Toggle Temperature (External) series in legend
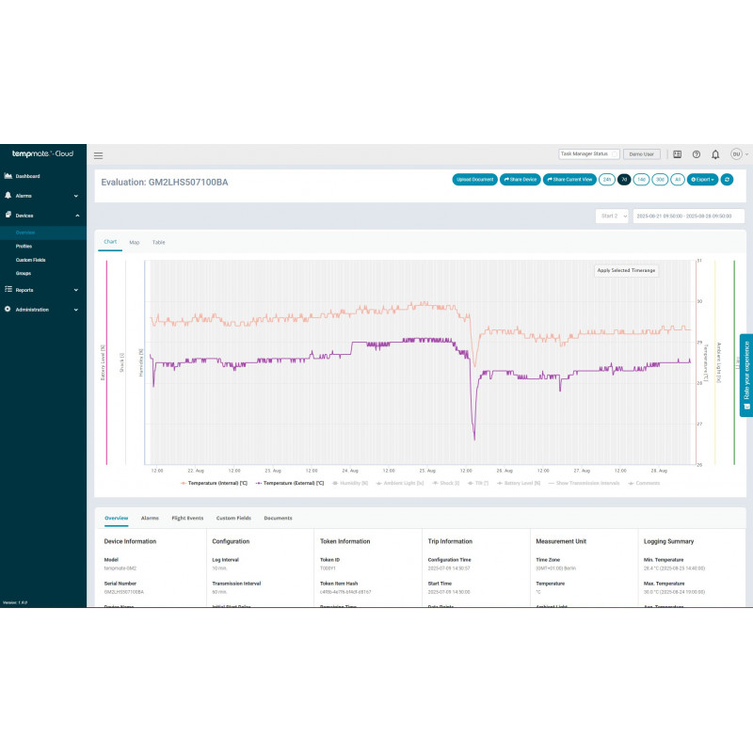 290,483
